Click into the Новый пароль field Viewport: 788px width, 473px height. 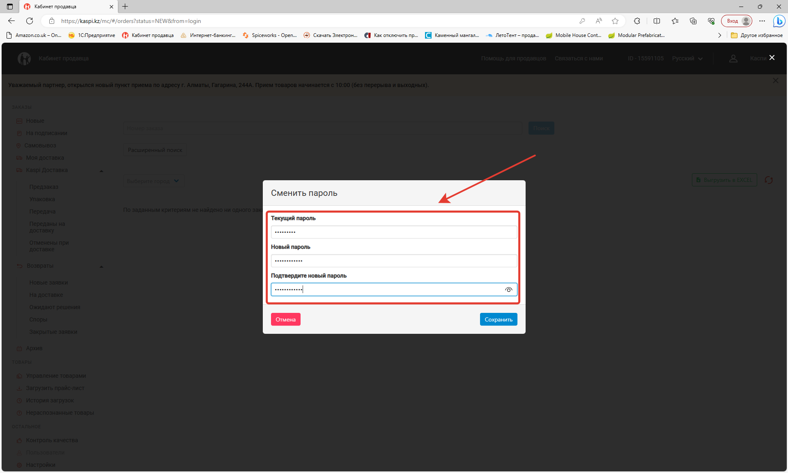click(393, 261)
